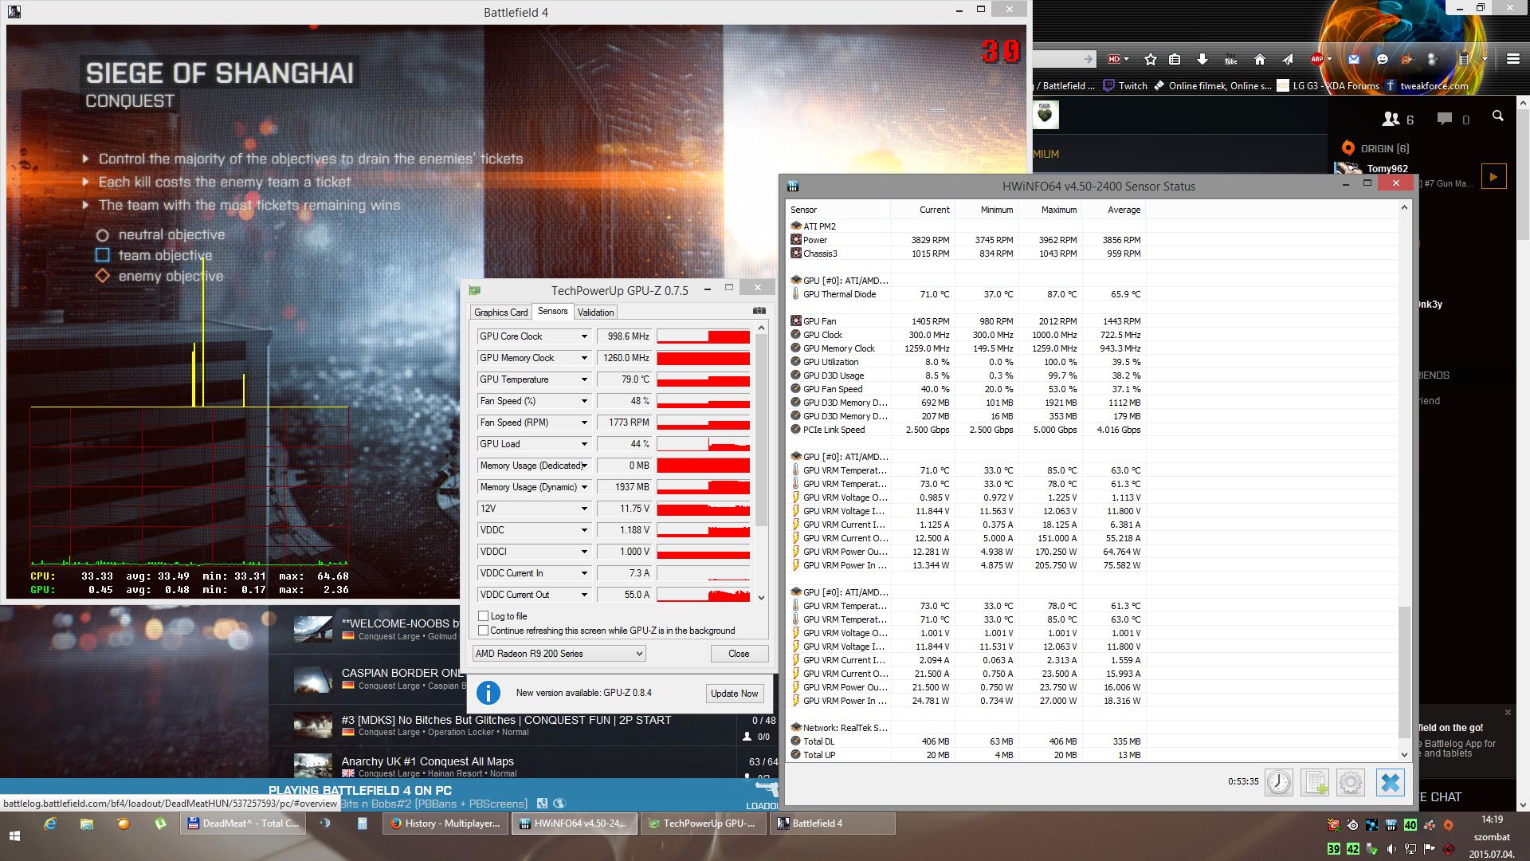Image resolution: width=1530 pixels, height=861 pixels.
Task: Open VDDC Current Out sensor dropdown
Action: coord(584,595)
